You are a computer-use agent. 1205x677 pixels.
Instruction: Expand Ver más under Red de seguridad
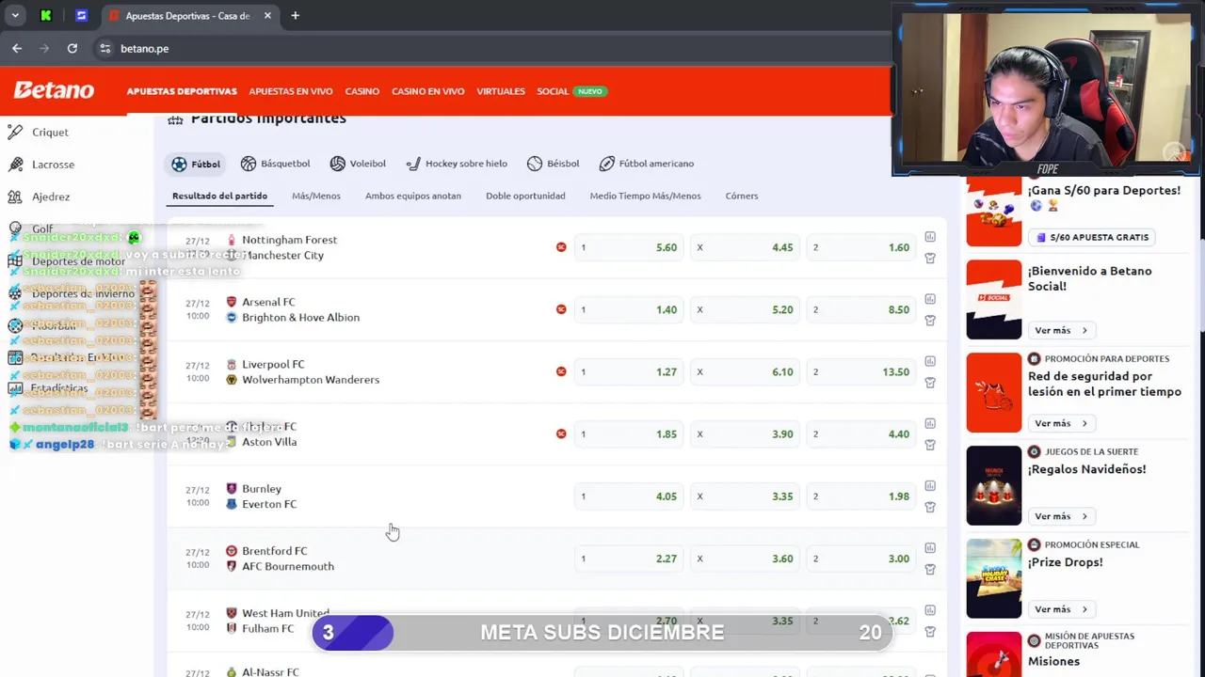click(x=1061, y=423)
